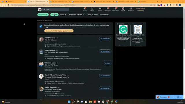This screenshot has height=104, width=185.
Task: Open Windows taskbar search
Action: point(73,102)
